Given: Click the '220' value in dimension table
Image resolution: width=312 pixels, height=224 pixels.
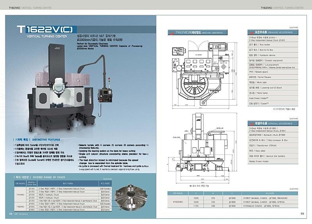Looking at the screenshot, I should [x=213, y=206].
